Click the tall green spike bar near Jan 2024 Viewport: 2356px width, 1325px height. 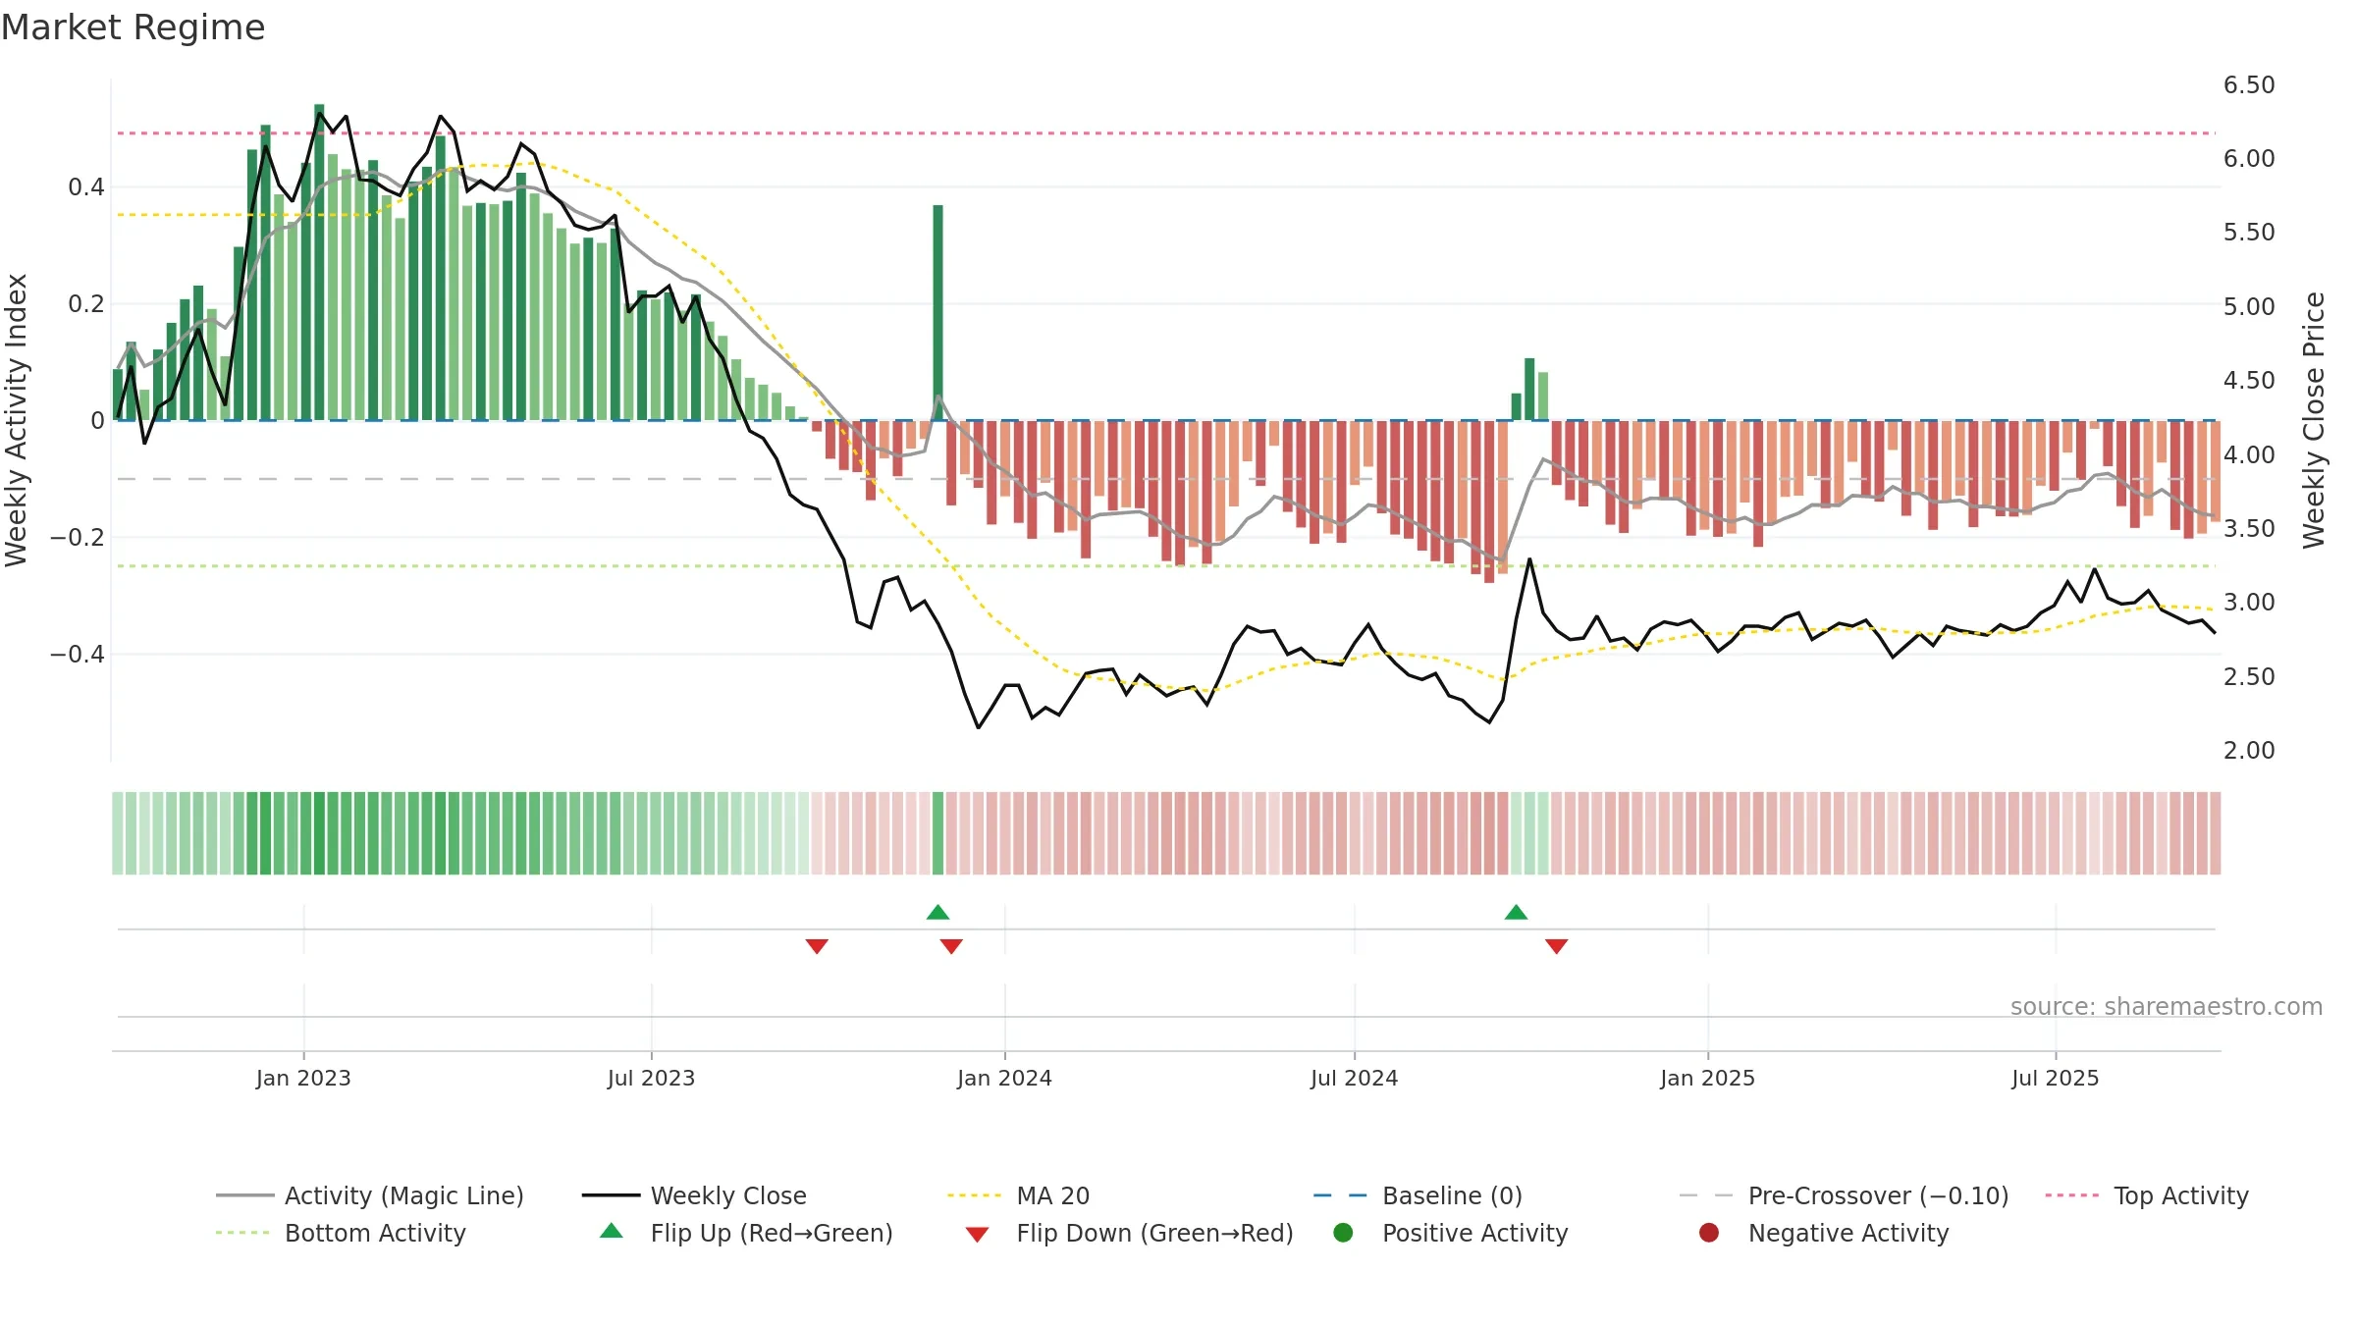937,312
